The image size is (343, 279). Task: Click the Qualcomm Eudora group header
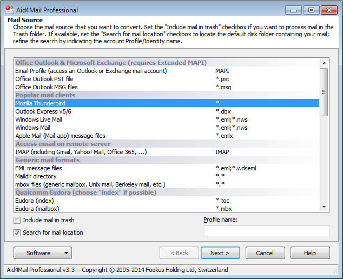pyautogui.click(x=167, y=192)
